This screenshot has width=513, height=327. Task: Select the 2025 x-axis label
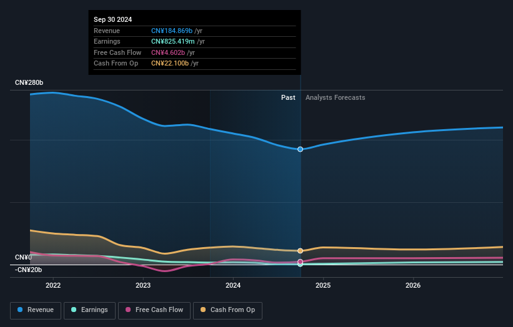coord(323,285)
